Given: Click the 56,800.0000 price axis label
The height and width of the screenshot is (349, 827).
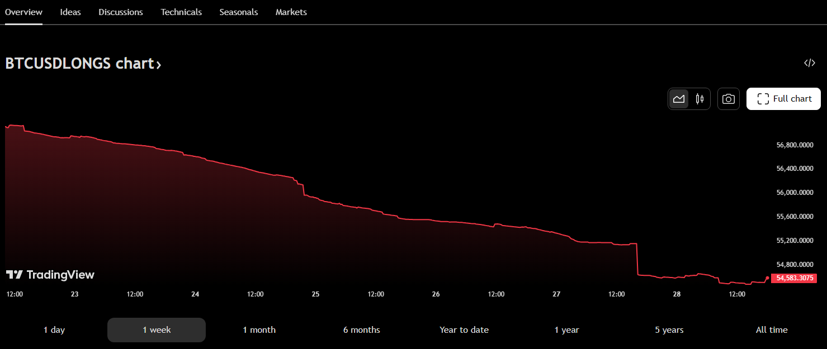Looking at the screenshot, I should point(795,145).
